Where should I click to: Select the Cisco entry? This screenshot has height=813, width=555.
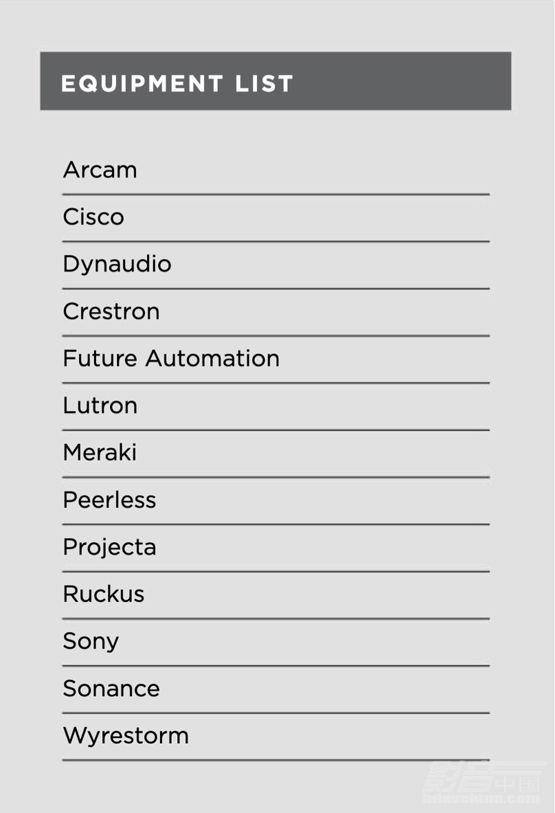(93, 216)
